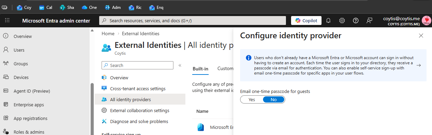Click the Enterprise apps icon

[x=6, y=105]
